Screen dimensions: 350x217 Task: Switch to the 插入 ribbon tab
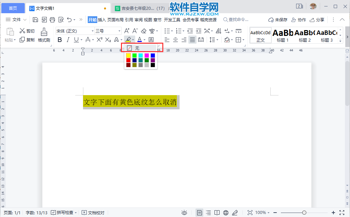[x=102, y=20]
